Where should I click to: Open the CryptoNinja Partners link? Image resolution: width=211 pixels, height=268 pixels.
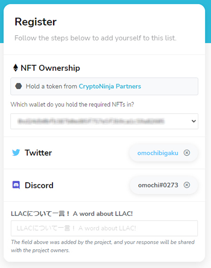click(110, 86)
